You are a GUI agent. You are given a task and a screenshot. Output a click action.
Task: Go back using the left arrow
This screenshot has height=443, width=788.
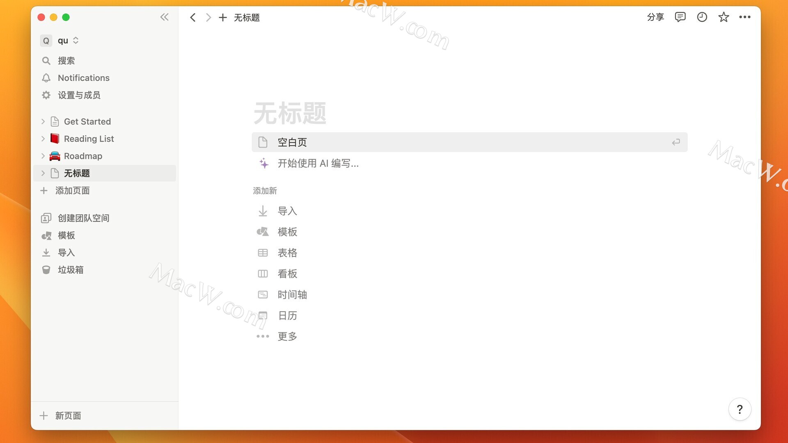point(192,17)
